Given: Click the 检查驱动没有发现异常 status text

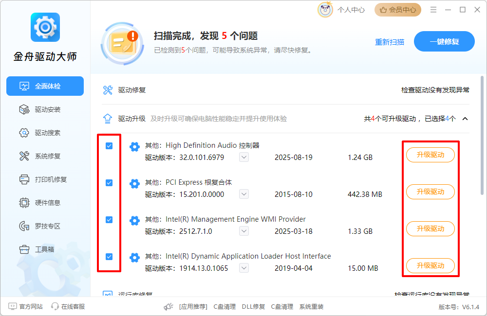Looking at the screenshot, I should click(435, 90).
